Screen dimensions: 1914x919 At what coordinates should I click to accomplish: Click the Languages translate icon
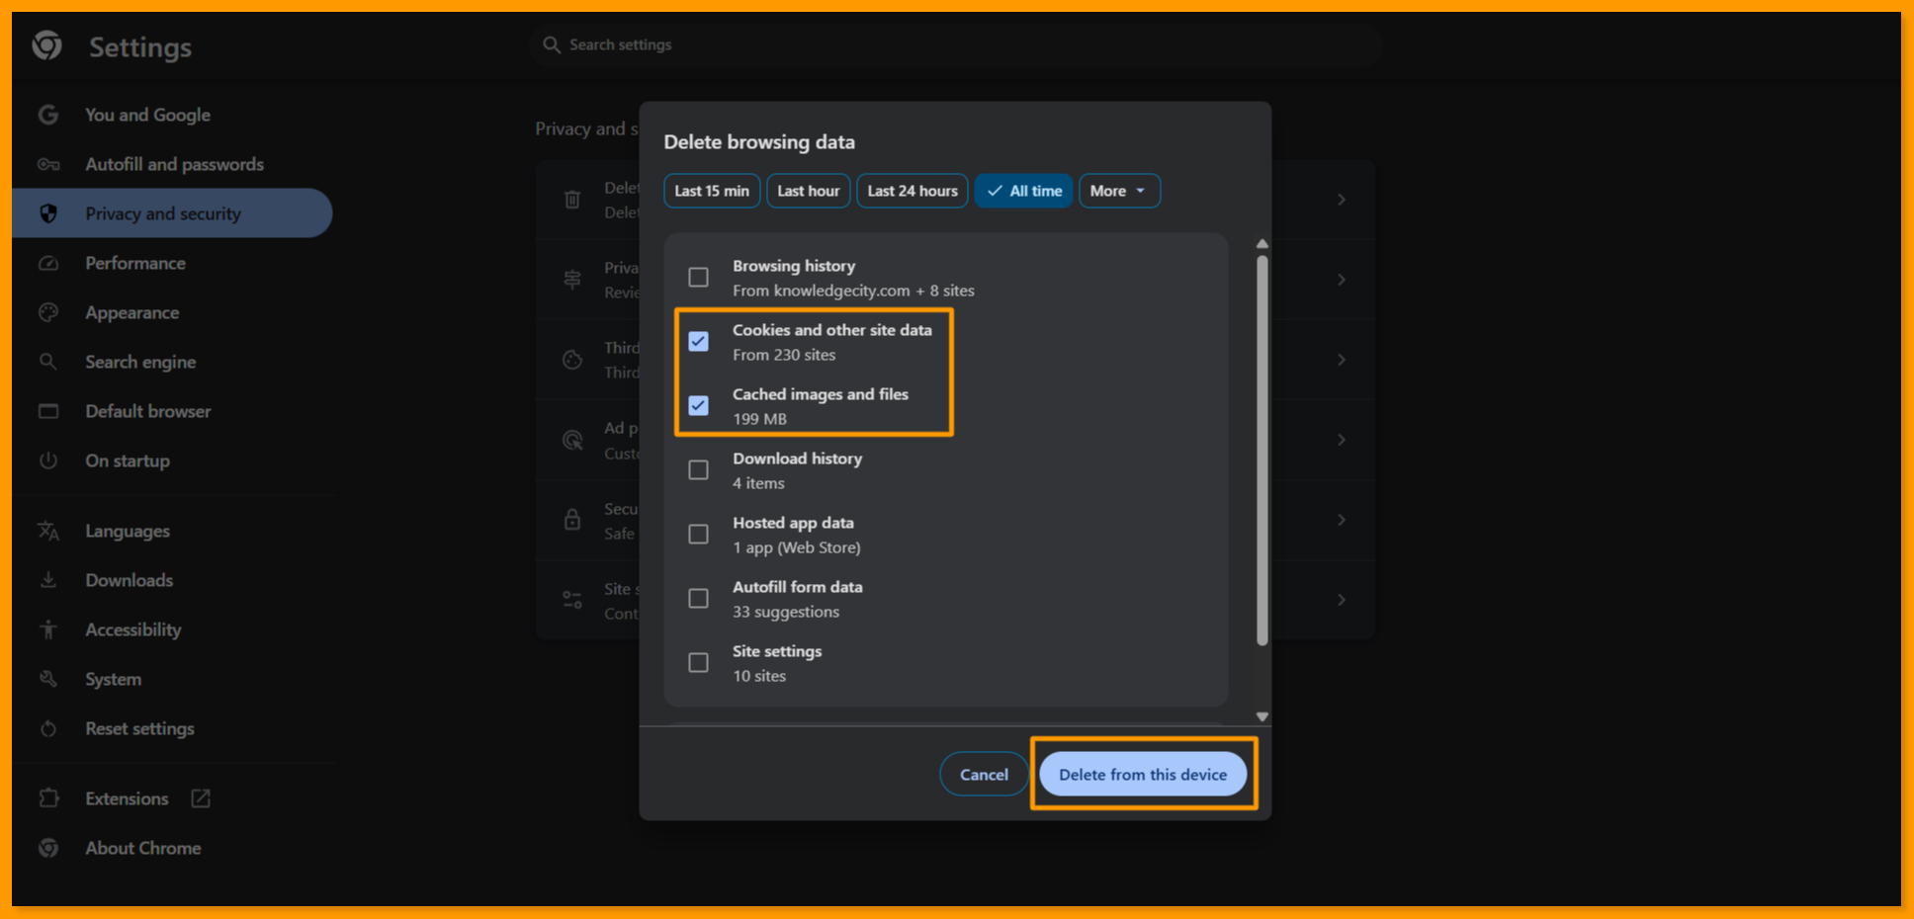[x=47, y=531]
